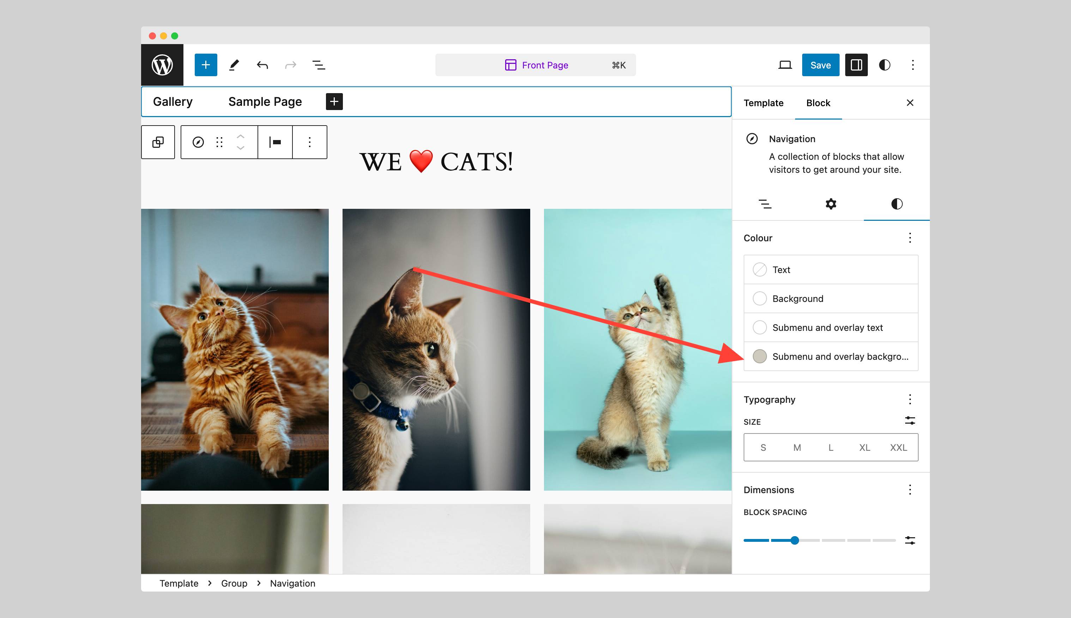Open the WordPress logo site menu
1071x618 pixels.
coord(162,65)
